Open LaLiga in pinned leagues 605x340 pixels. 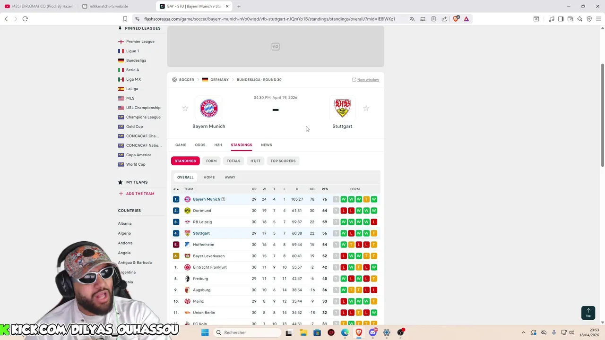point(132,89)
